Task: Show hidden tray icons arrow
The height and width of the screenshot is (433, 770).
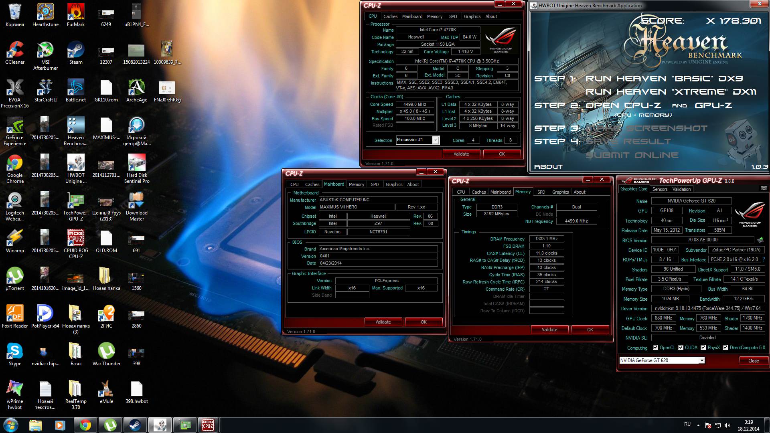Action: click(698, 425)
